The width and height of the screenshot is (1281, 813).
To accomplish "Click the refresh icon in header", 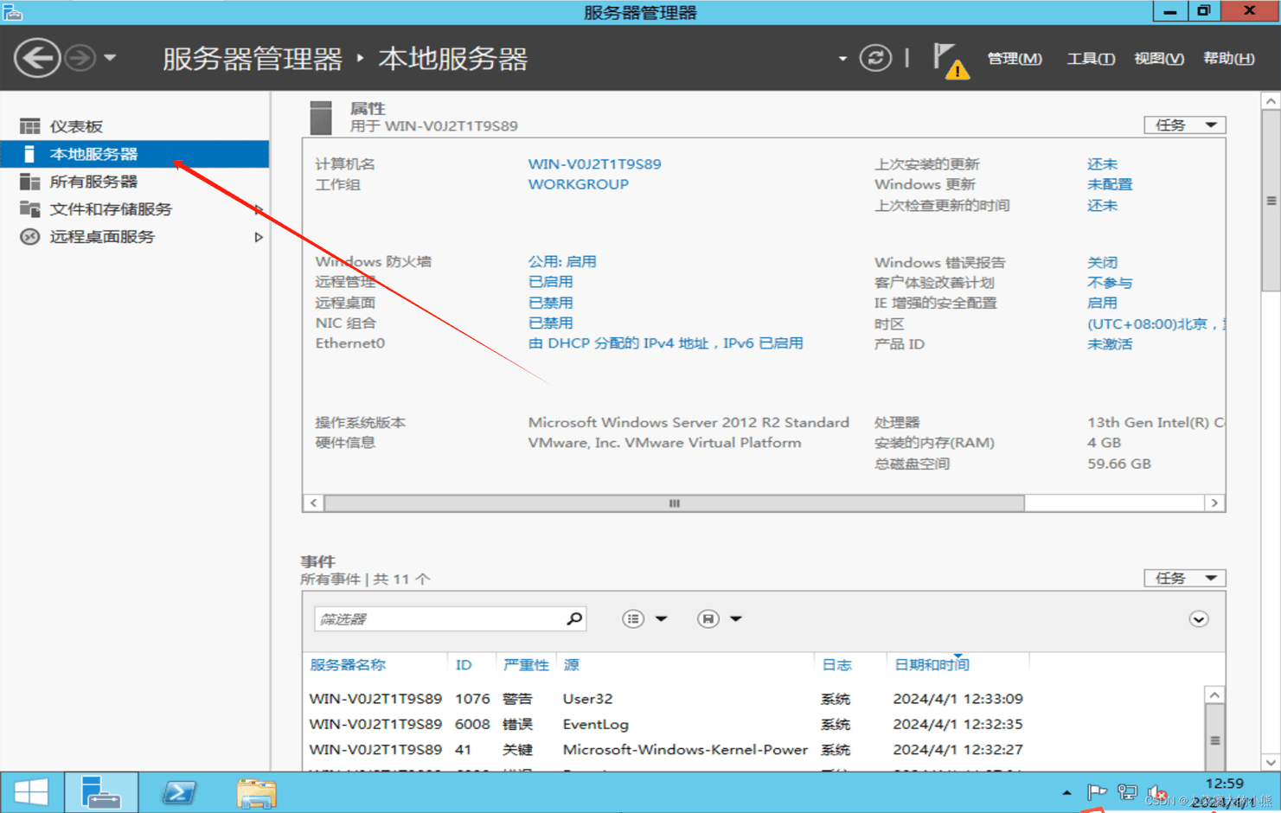I will pos(874,58).
